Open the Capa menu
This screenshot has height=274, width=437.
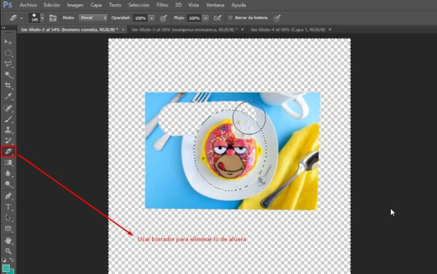(96, 5)
